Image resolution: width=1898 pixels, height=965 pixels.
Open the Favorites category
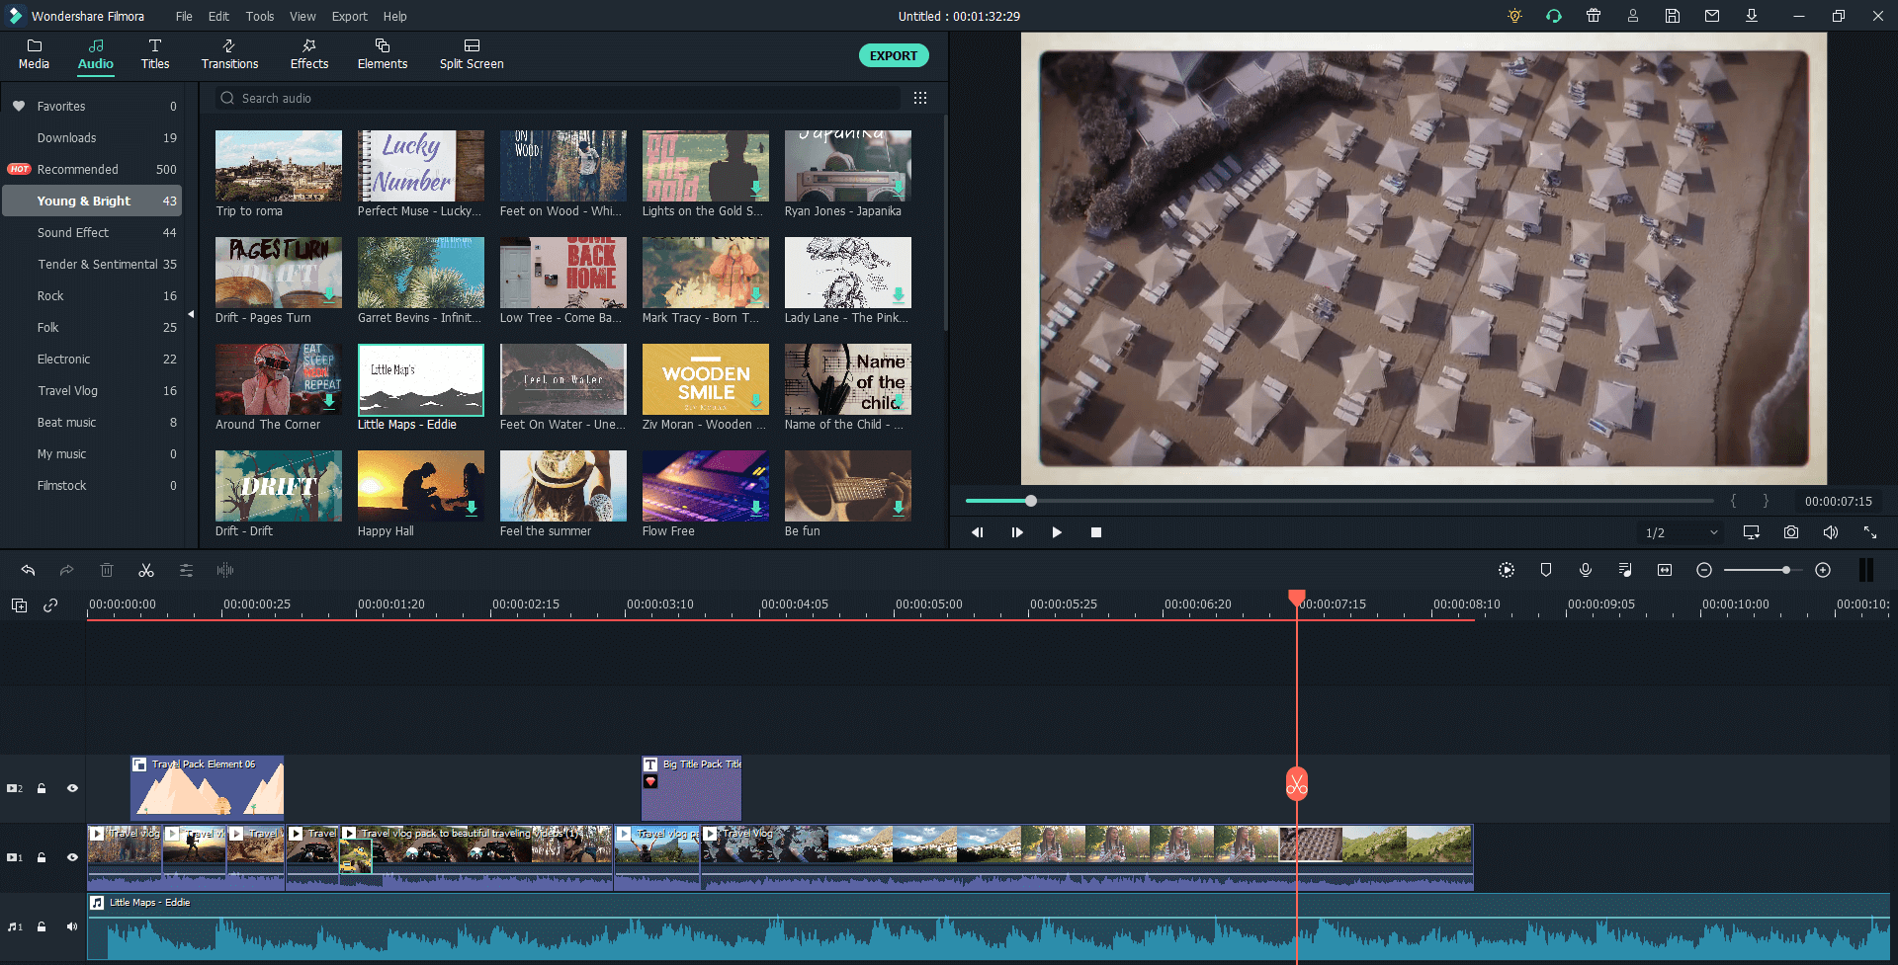[x=92, y=106]
